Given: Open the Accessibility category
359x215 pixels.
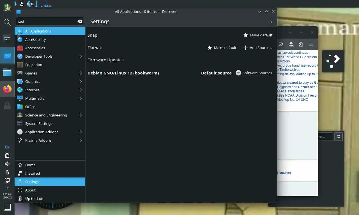Looking at the screenshot, I should point(50,39).
